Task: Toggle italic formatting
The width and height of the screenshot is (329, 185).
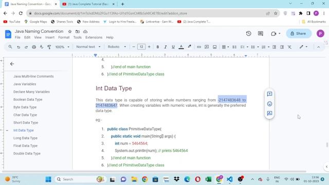Action: 166,47
